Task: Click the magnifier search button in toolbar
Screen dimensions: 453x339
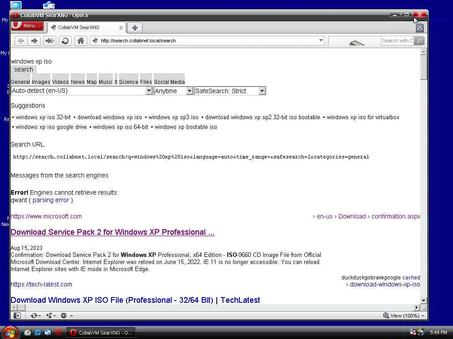Action: point(419,41)
